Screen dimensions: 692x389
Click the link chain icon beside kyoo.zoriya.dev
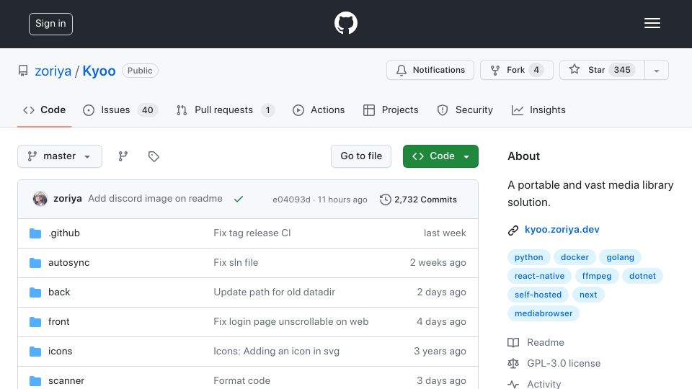coord(513,231)
